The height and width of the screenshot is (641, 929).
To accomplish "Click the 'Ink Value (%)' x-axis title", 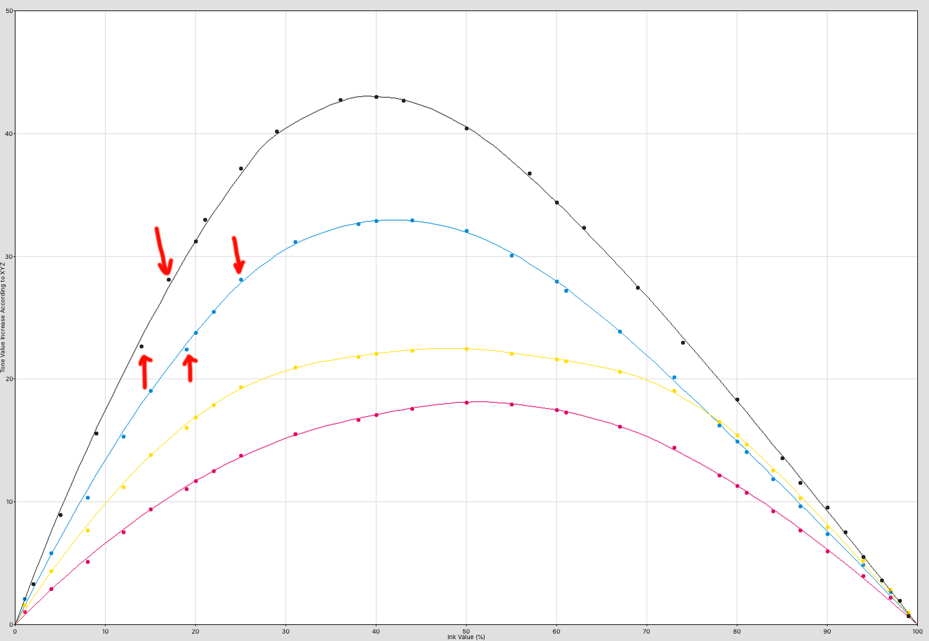I will coord(466,637).
